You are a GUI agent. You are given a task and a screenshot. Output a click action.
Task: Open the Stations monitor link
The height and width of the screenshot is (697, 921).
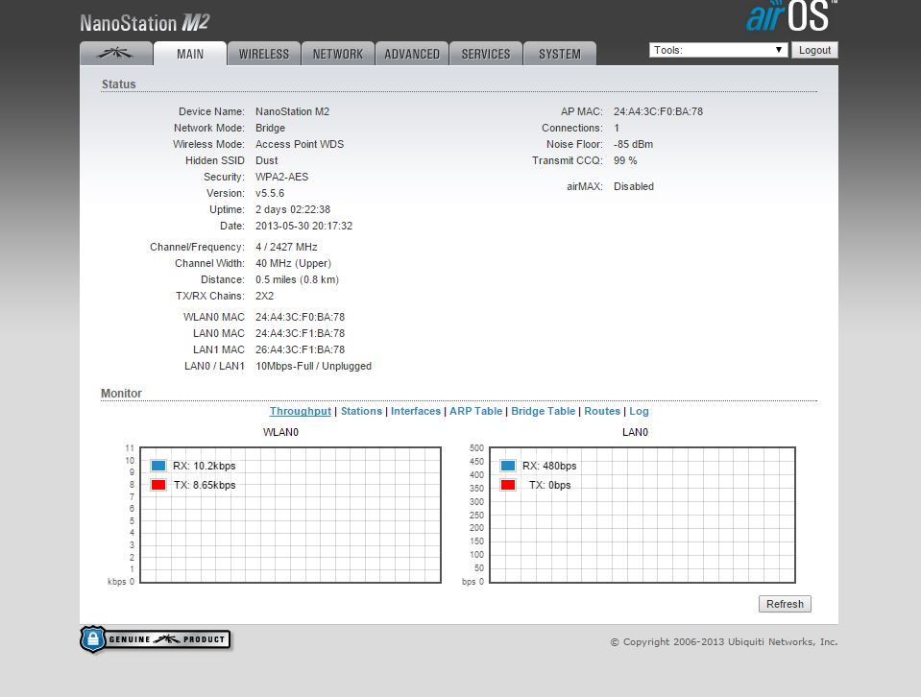pyautogui.click(x=361, y=411)
